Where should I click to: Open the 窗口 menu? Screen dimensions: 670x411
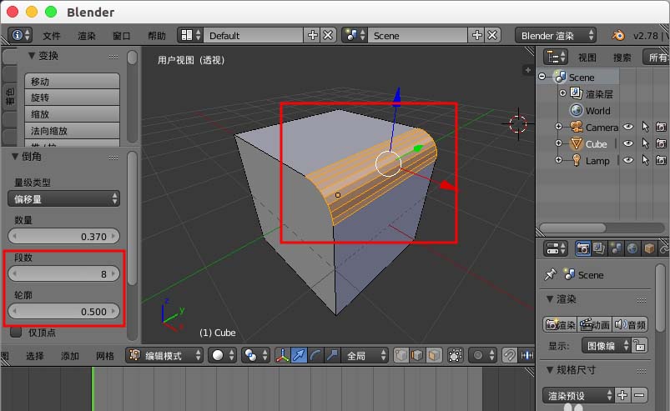click(121, 36)
